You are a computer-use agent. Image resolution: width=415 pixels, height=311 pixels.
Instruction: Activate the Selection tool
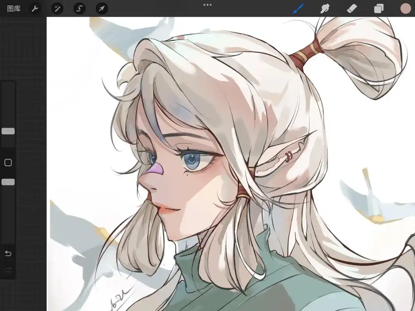click(x=79, y=9)
